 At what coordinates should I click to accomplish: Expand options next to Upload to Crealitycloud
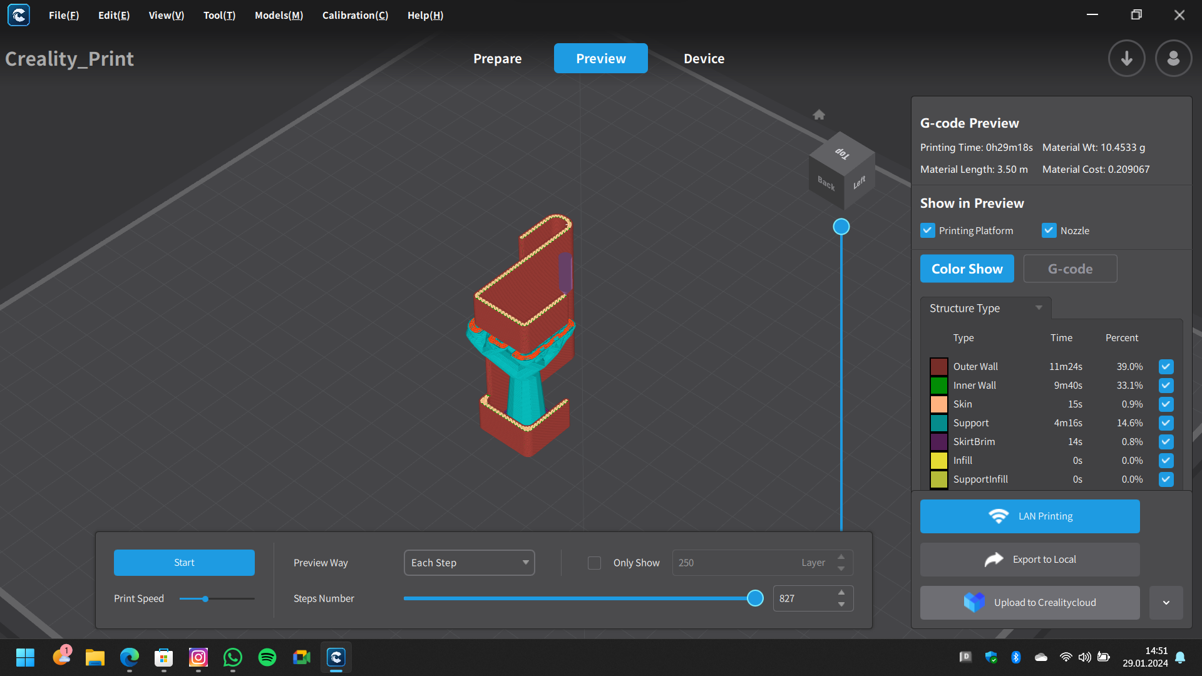point(1166,603)
